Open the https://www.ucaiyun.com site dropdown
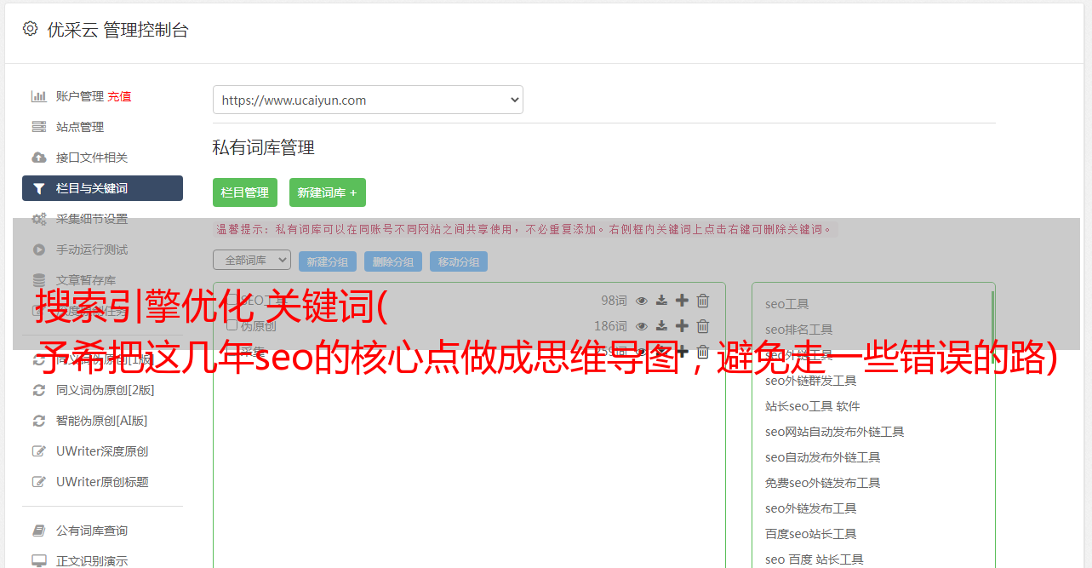 [368, 100]
